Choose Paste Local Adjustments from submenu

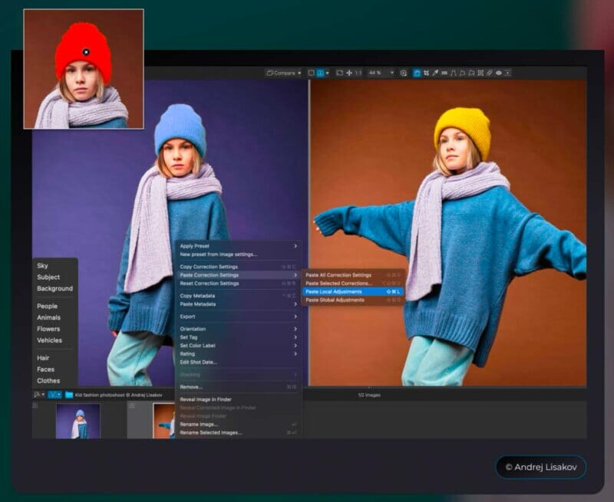[x=333, y=291]
